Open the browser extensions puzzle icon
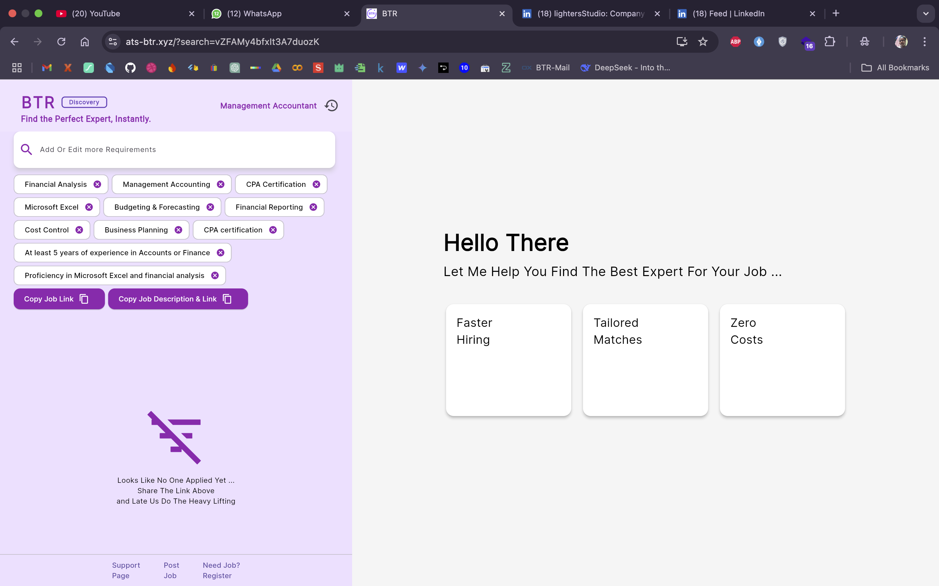Viewport: 939px width, 586px height. (x=829, y=41)
